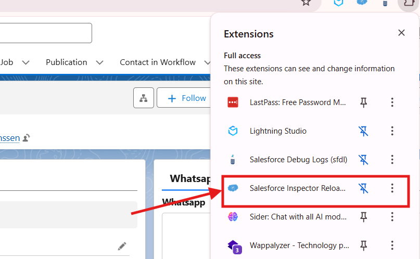Click the Sider brain icon
Viewport: 420px width, 259px height.
(233, 217)
